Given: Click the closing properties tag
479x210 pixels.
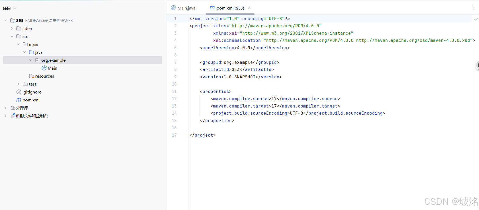Looking at the screenshot, I should [x=217, y=120].
